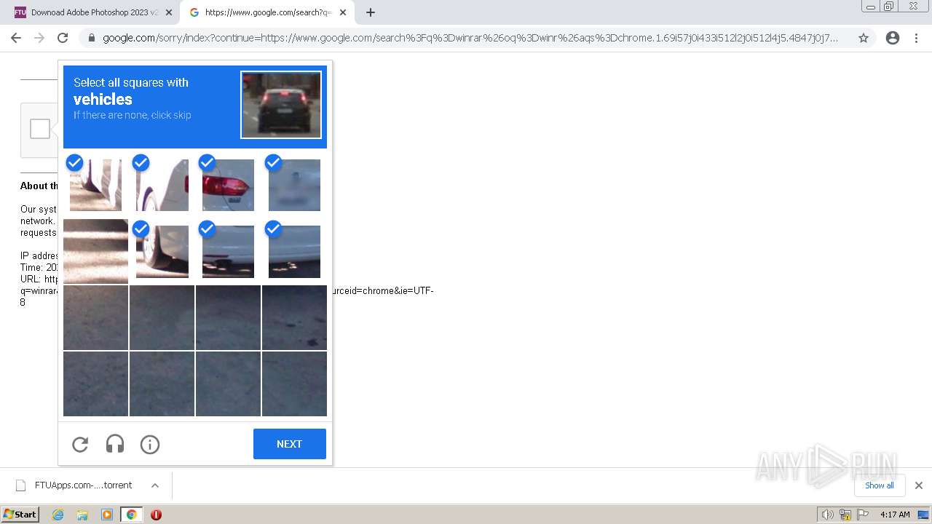Go back to previous page
Screen dimensions: 932x524
tap(16, 38)
